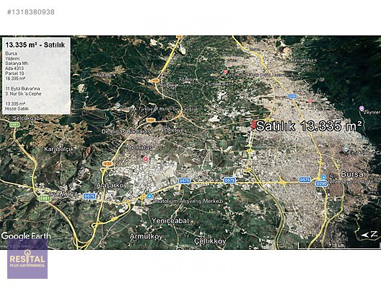Select the E881 shield near Selçukgazi
Image resolution: width=381 pixels, height=286 pixels.
click(x=14, y=124)
